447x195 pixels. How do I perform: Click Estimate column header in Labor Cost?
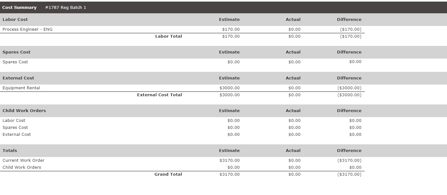click(229, 20)
